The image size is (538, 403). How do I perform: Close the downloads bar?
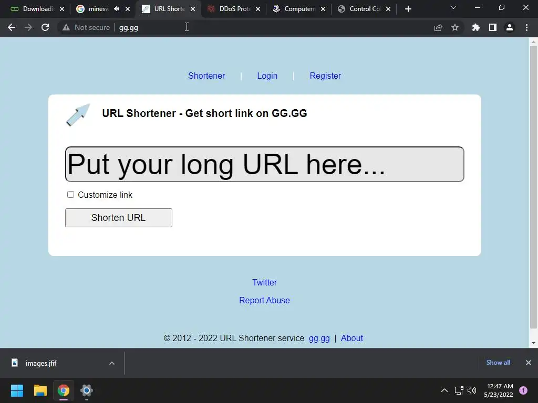tap(529, 363)
